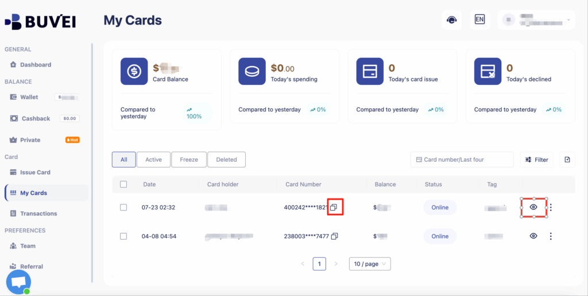Image resolution: width=588 pixels, height=296 pixels.
Task: Copy card number ending in 7477
Action: tap(334, 236)
